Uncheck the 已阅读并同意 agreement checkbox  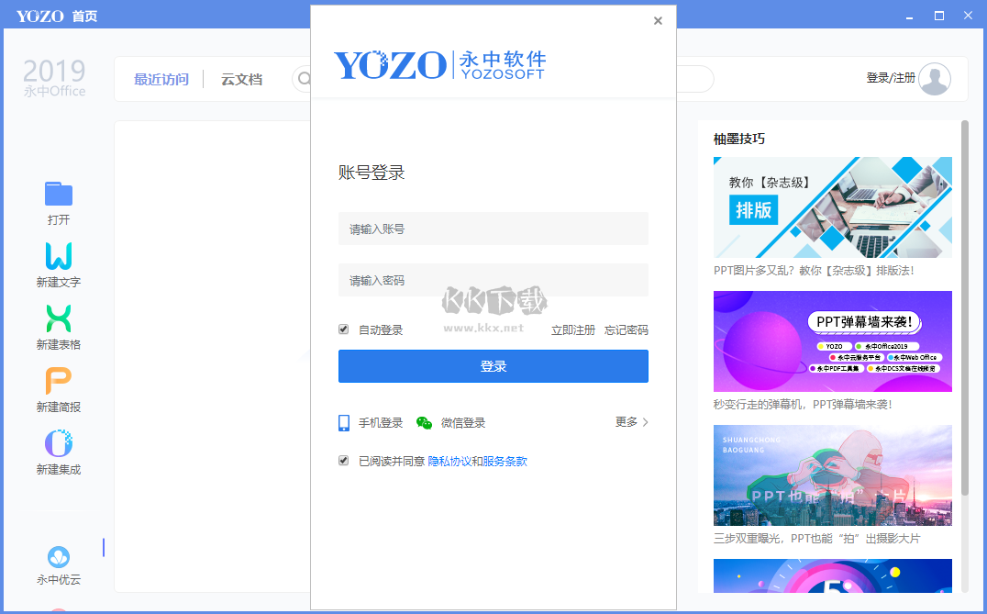coord(343,461)
